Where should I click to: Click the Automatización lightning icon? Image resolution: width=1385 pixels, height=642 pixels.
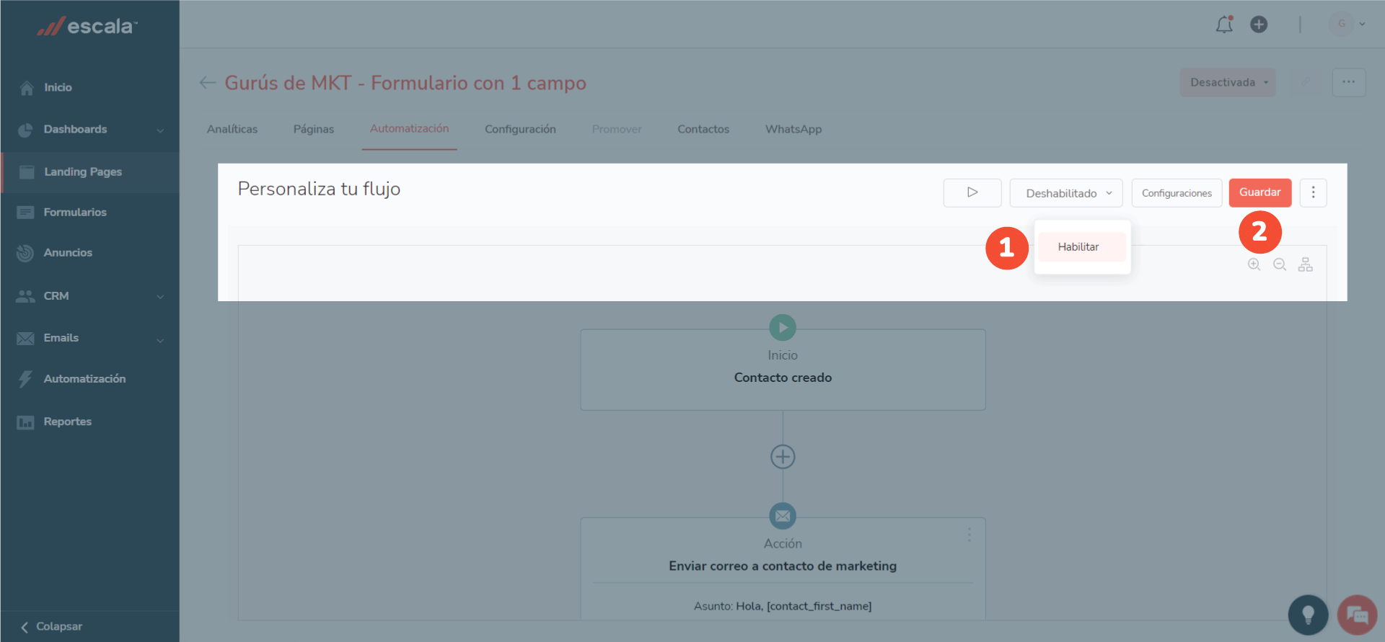tap(25, 379)
